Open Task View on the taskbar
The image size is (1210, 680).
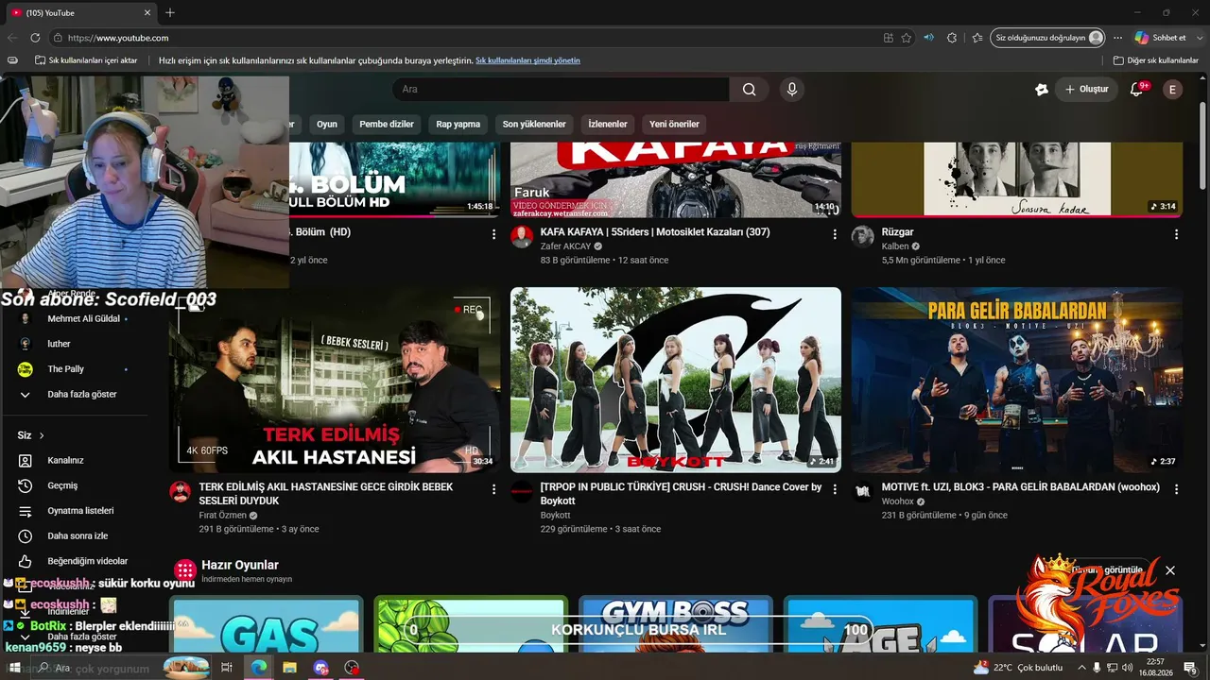227,668
